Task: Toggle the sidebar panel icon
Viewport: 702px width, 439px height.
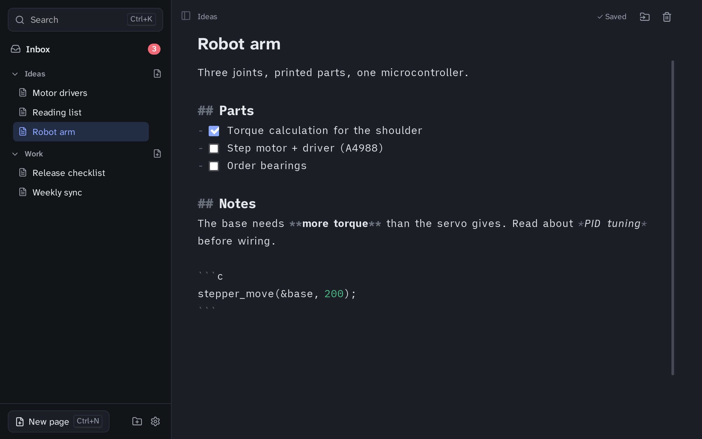Action: (186, 16)
